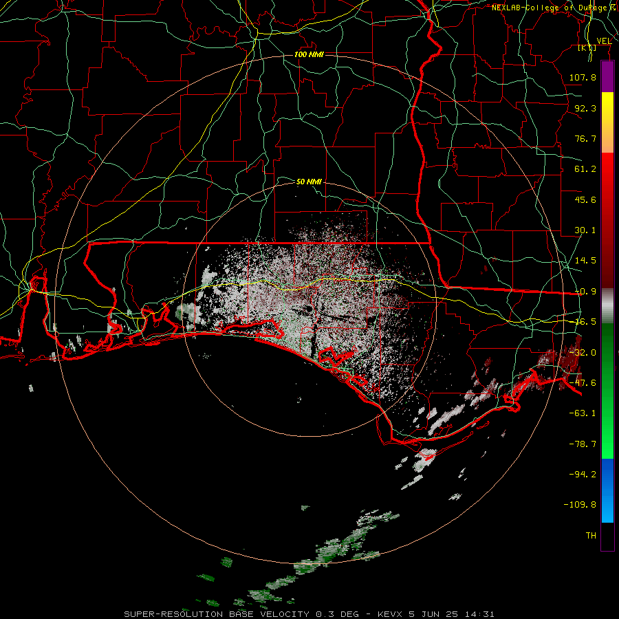Click the 100 NMI range ring label
This screenshot has height=619, width=619.
(x=309, y=54)
